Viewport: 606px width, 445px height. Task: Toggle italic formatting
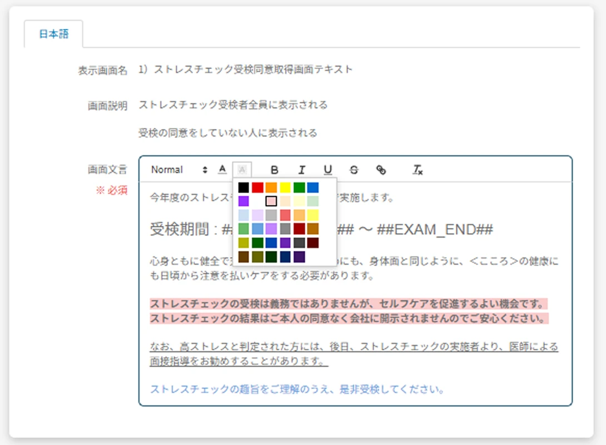[301, 170]
